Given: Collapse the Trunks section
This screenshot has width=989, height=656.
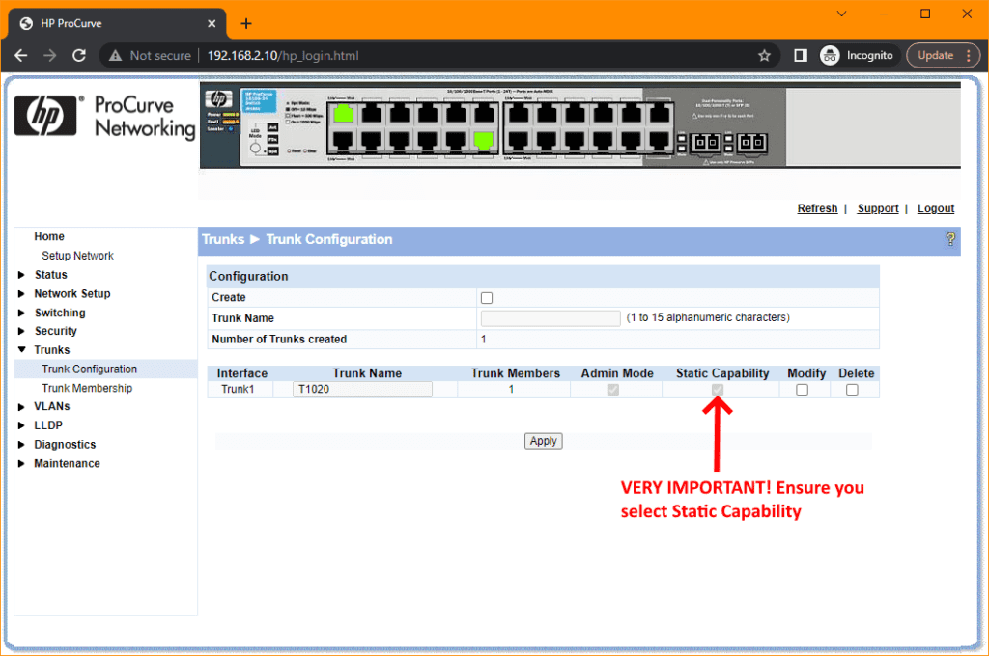Looking at the screenshot, I should click(21, 350).
